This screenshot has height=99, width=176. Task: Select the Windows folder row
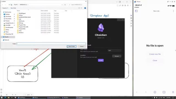38,32
